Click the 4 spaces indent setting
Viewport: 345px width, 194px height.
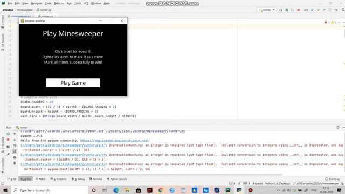[258, 183]
